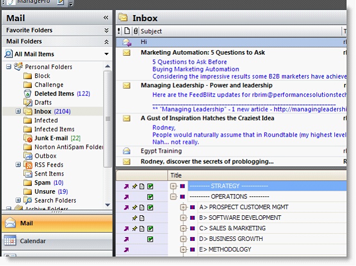Collapse the OPERATIONS outline node
The height and width of the screenshot is (266, 356).
click(x=173, y=197)
